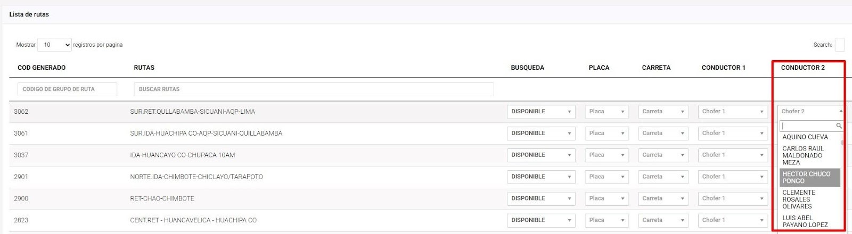The width and height of the screenshot is (852, 234).
Task: Focus the BUSCAR RUTAS filter field
Action: (314, 89)
